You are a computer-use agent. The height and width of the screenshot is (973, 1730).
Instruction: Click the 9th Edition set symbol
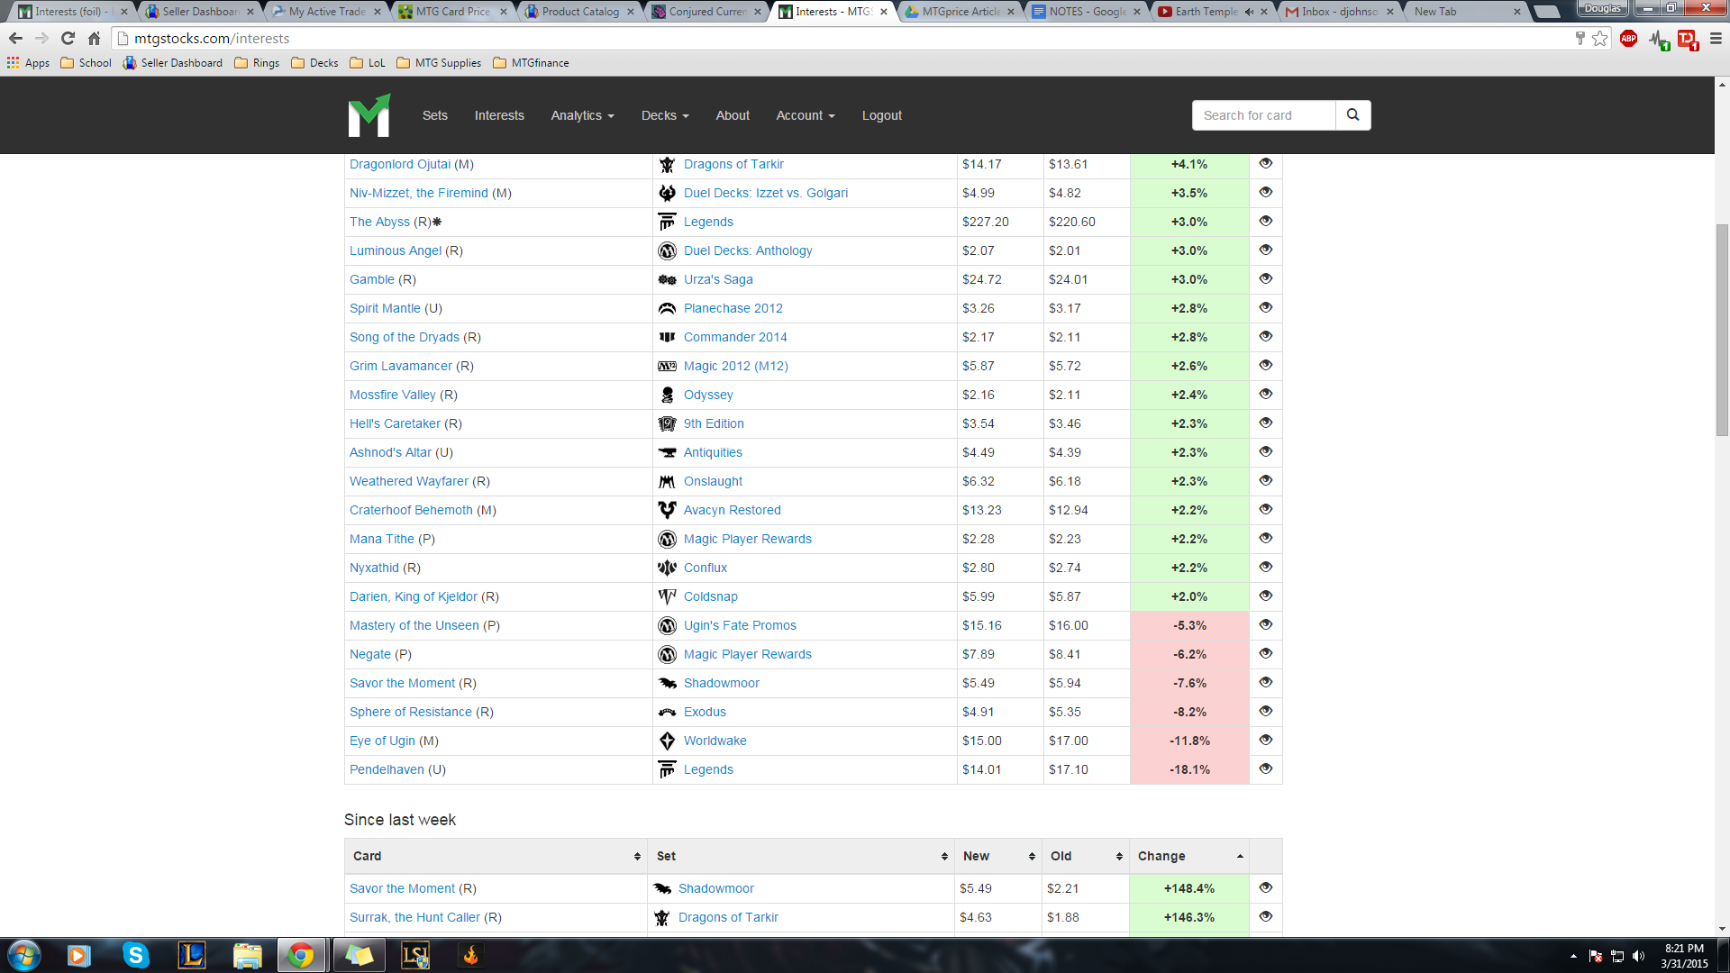click(x=667, y=423)
